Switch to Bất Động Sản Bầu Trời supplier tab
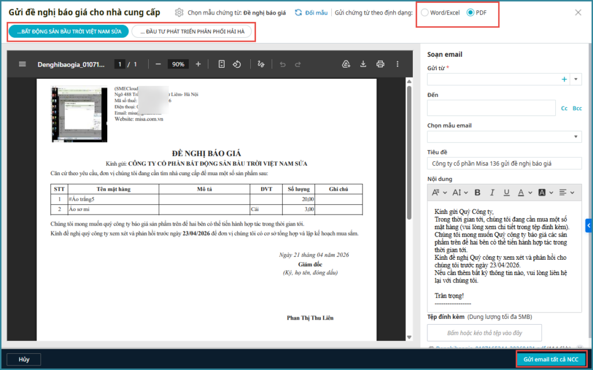This screenshot has width=593, height=370. 69,31
